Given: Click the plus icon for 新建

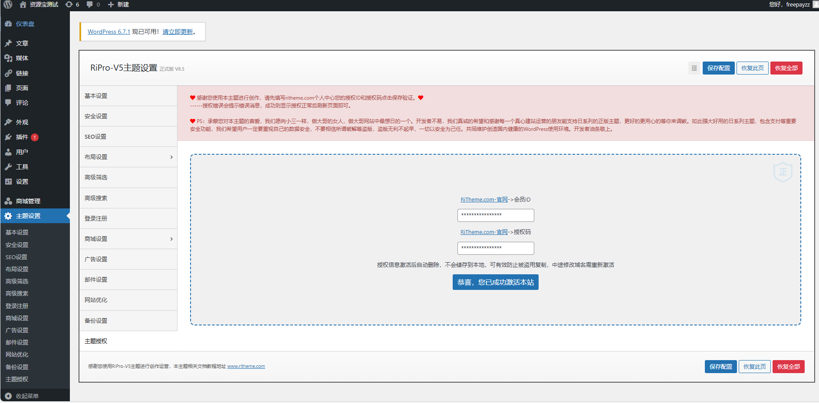Looking at the screenshot, I should coord(111,4).
